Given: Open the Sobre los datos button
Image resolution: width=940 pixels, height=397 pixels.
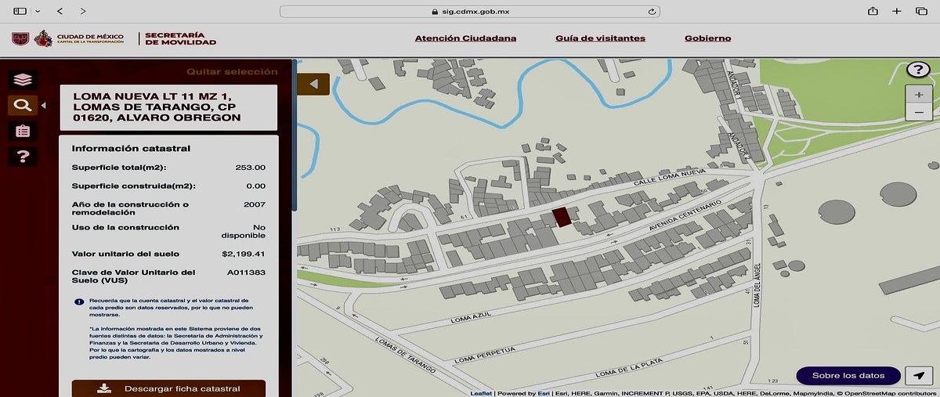Looking at the screenshot, I should click(848, 376).
